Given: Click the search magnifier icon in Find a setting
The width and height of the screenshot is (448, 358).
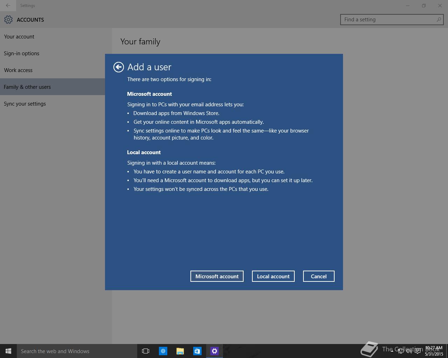Looking at the screenshot, I should (439, 20).
